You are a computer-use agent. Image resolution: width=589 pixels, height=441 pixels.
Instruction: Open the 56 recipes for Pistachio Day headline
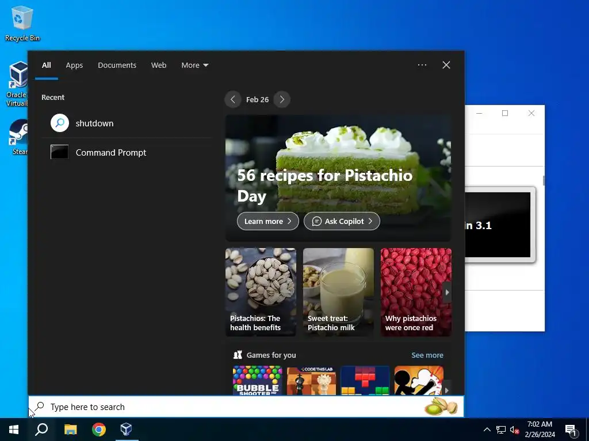coord(325,185)
